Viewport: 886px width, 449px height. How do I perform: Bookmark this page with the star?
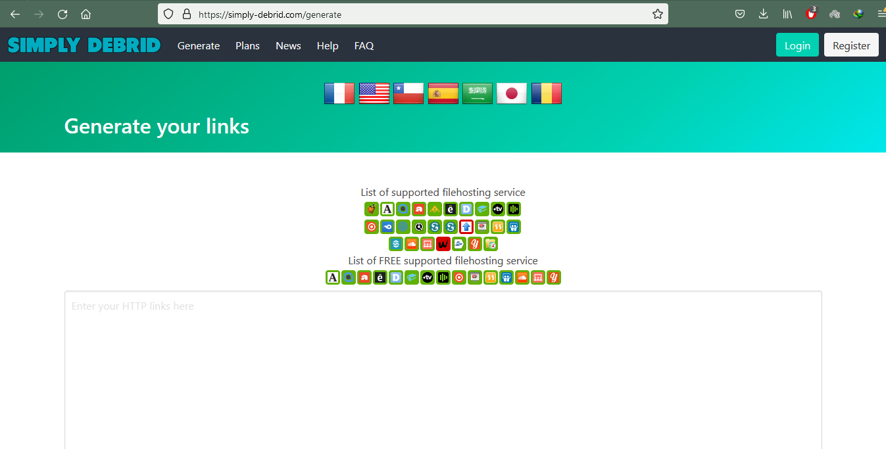tap(658, 14)
